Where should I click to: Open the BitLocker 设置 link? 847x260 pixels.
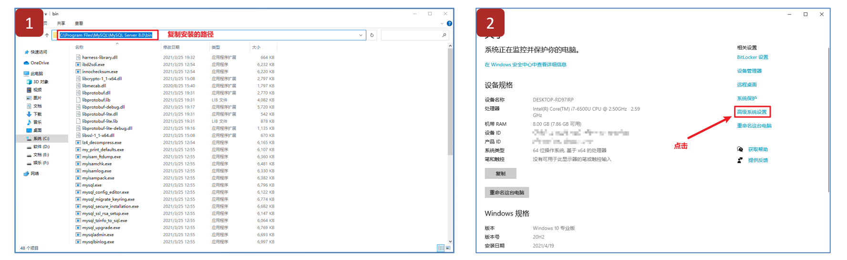[x=752, y=57]
